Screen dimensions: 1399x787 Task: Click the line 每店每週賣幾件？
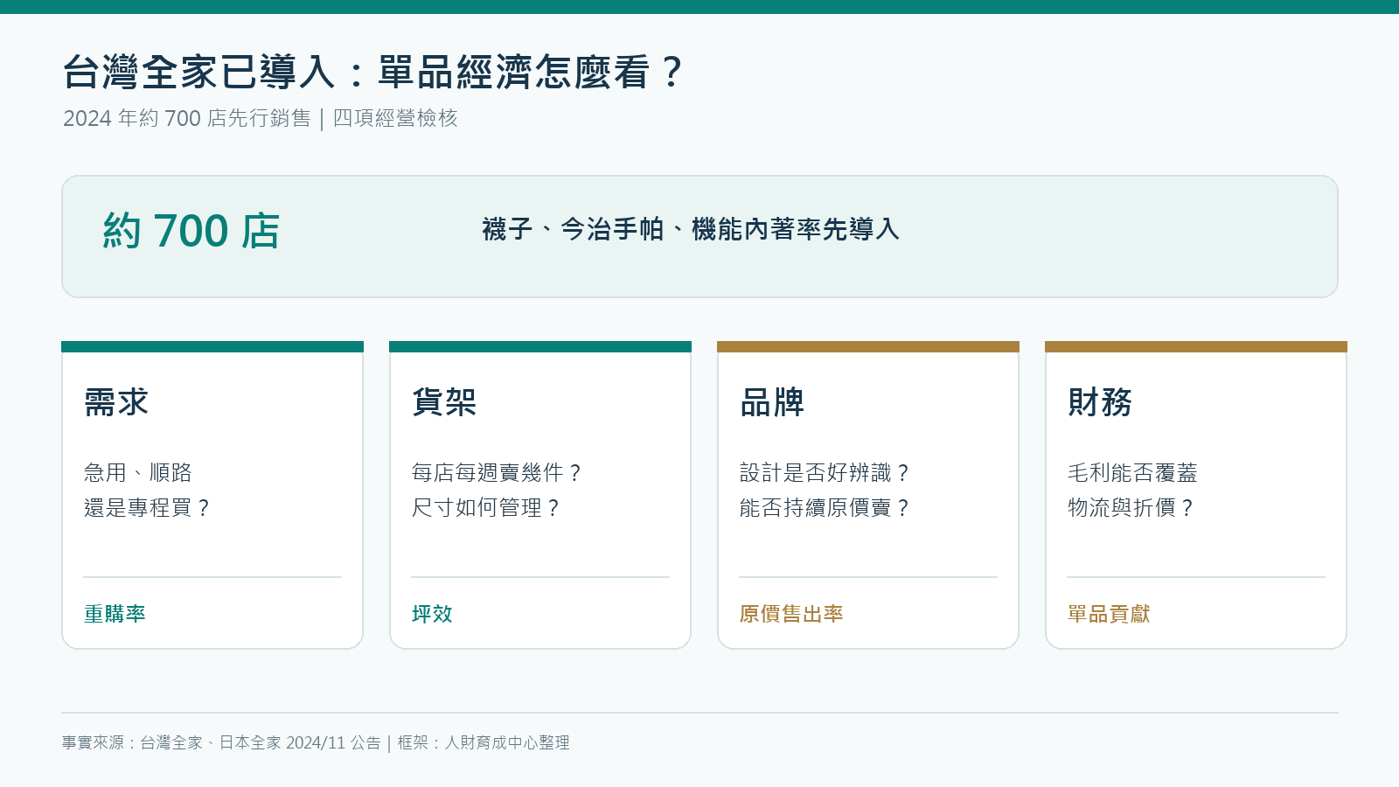pos(498,473)
